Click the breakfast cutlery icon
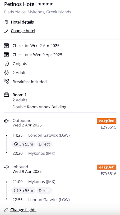Screen dimensions: 120x215 pyautogui.click(x=6, y=82)
